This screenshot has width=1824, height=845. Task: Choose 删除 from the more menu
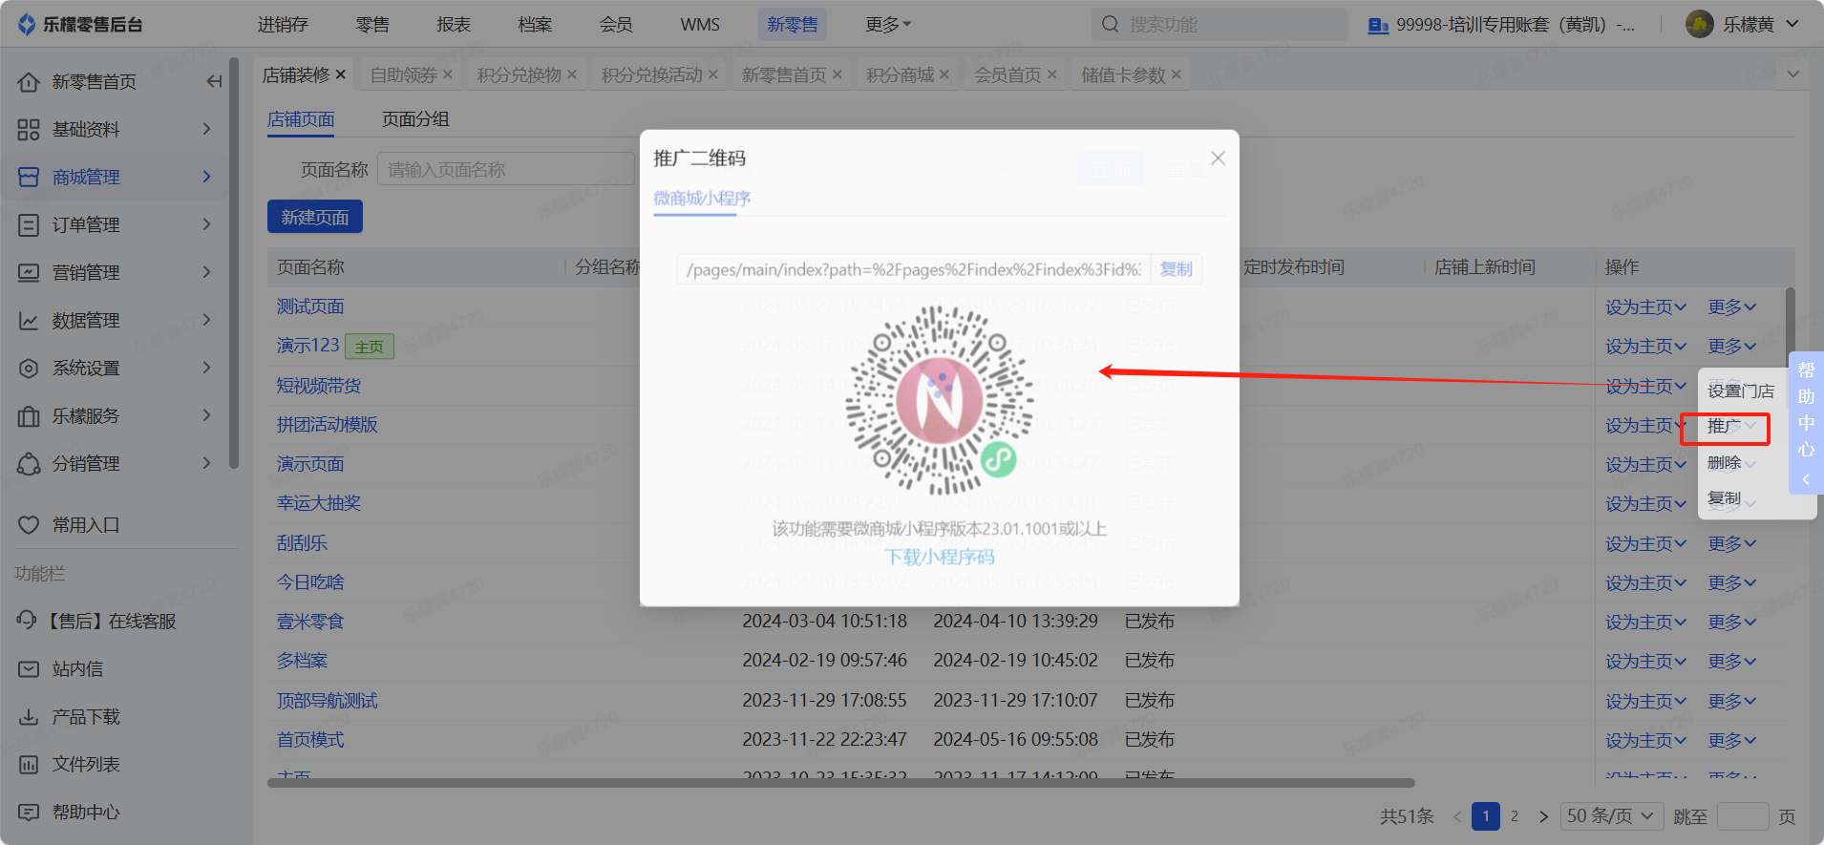point(1725,463)
